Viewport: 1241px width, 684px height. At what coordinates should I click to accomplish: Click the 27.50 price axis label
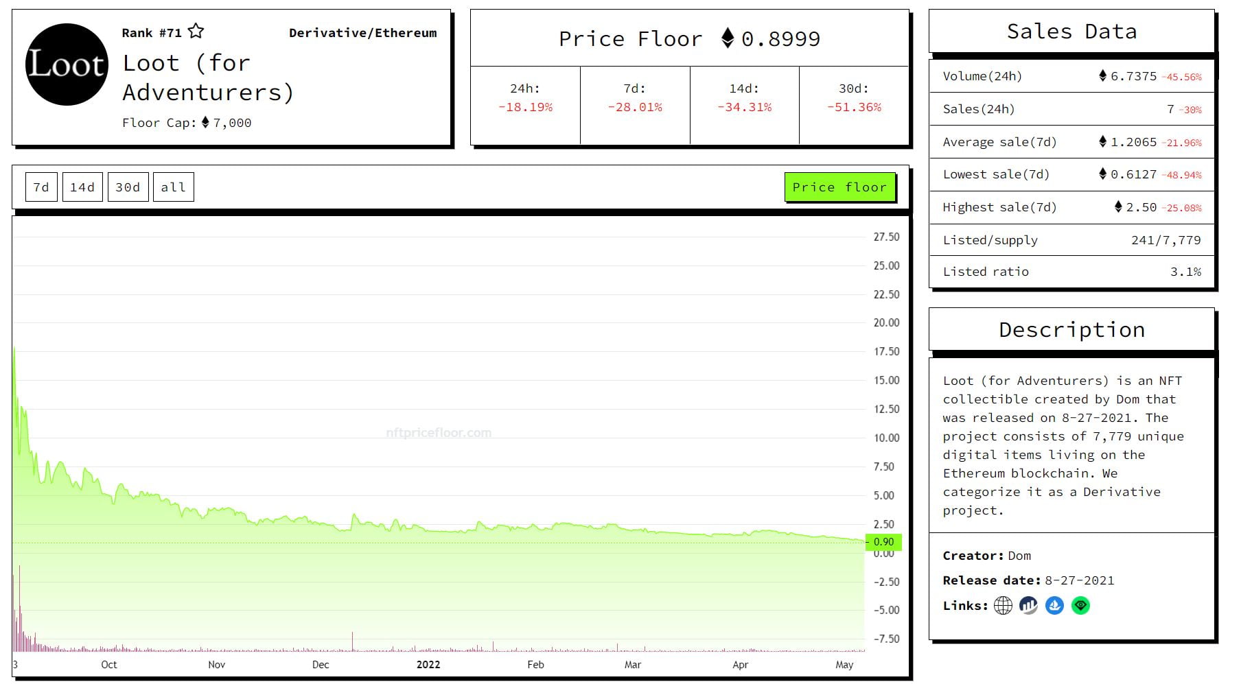point(886,237)
